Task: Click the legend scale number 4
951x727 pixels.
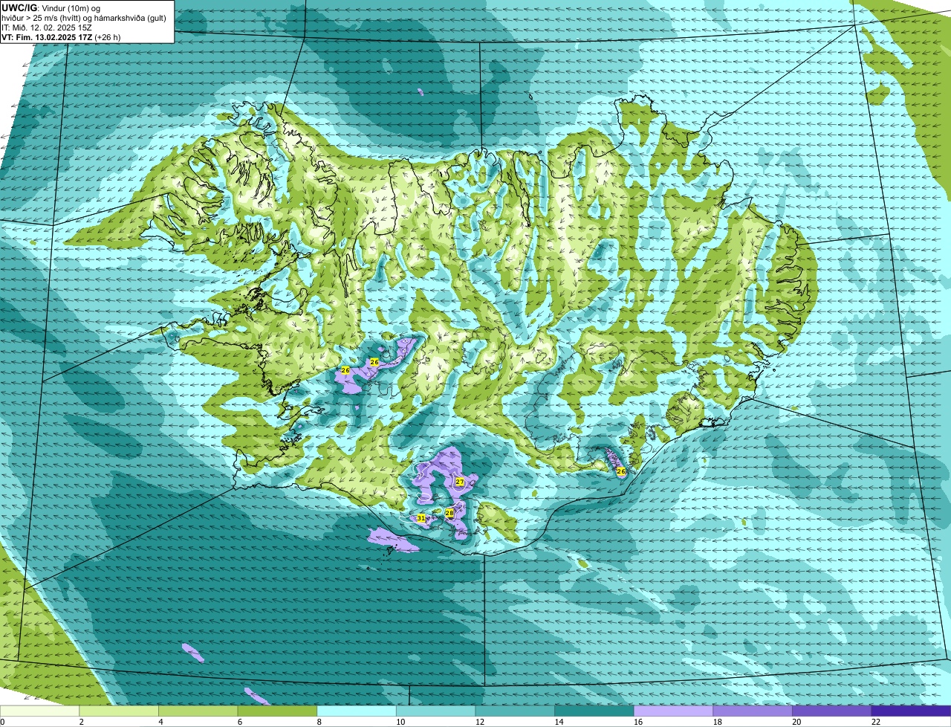Action: coord(160,722)
